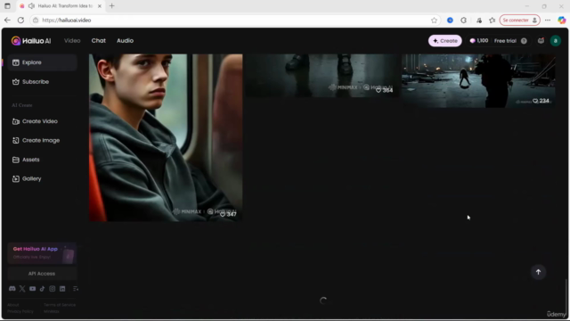Open the browser extensions icon
Screen dimensions: 570x321
tap(463, 21)
